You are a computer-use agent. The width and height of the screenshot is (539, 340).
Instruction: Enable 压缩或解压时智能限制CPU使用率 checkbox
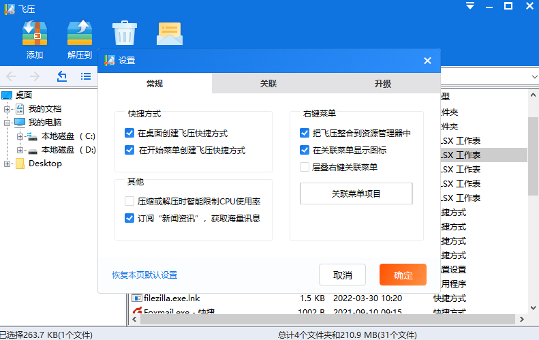click(x=129, y=202)
